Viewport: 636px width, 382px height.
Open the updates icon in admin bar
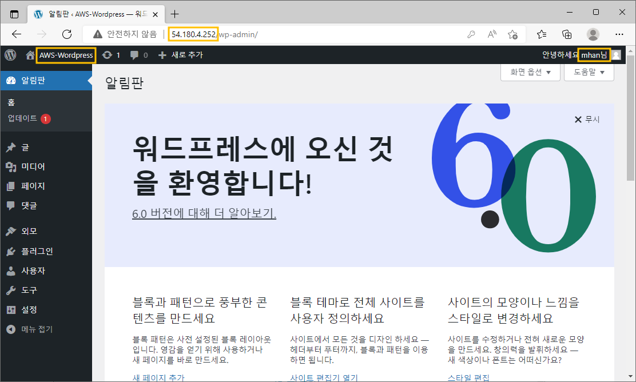coord(107,55)
